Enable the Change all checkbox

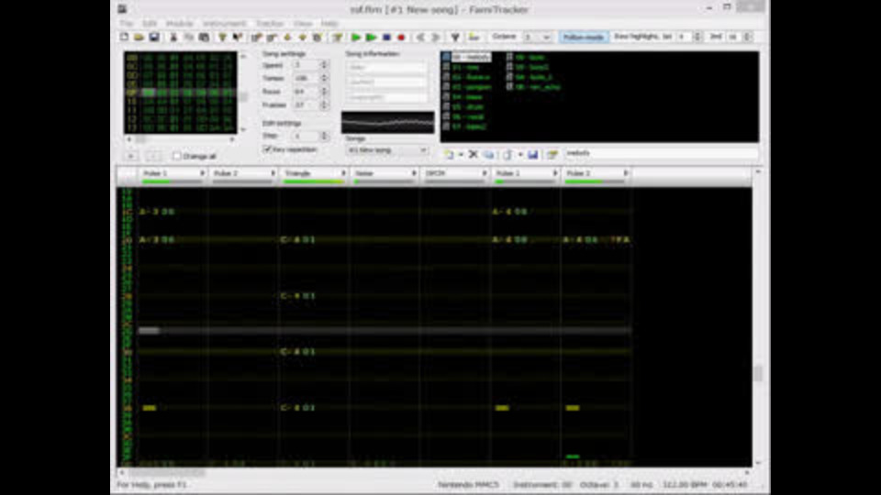[177, 156]
